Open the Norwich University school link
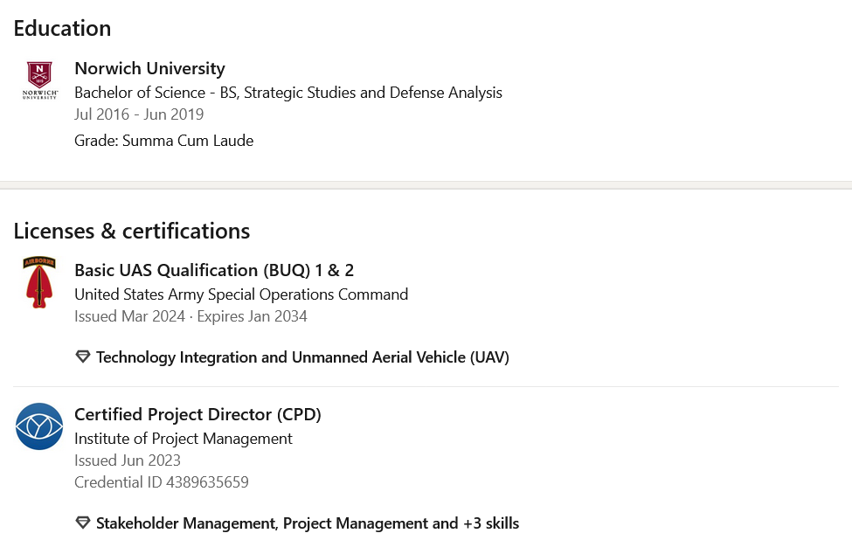This screenshot has width=852, height=547. (x=149, y=68)
